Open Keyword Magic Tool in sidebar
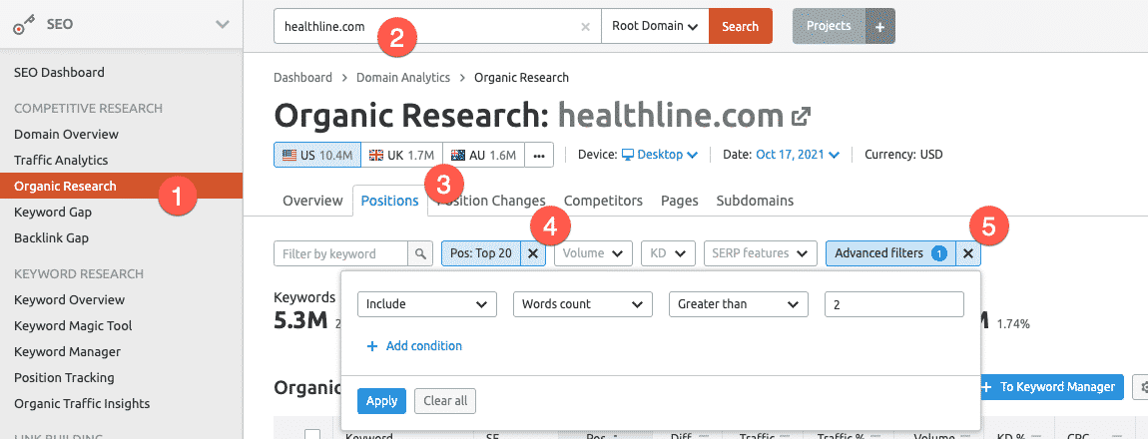The image size is (1148, 439). [73, 325]
